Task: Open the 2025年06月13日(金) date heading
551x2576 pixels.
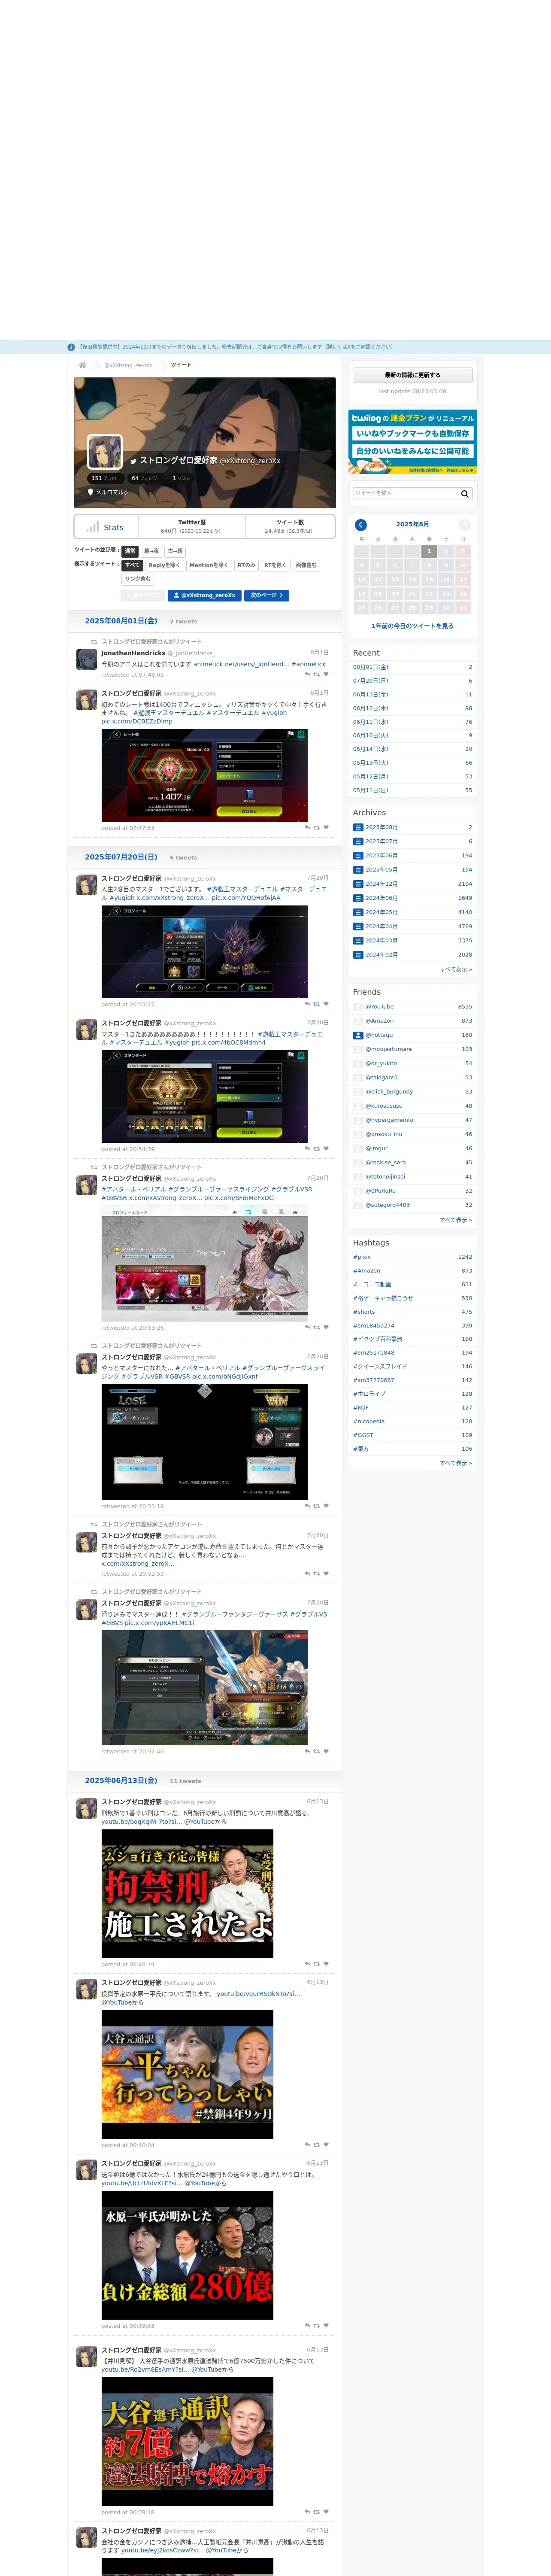Action: click(121, 1781)
